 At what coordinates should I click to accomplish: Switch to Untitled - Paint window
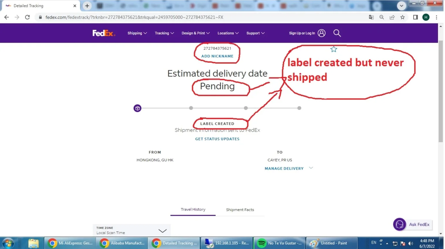point(332,243)
